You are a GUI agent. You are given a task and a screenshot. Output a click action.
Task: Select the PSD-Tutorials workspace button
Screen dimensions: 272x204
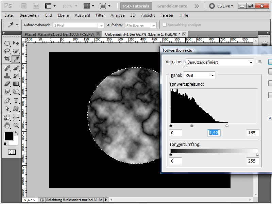[x=136, y=6]
